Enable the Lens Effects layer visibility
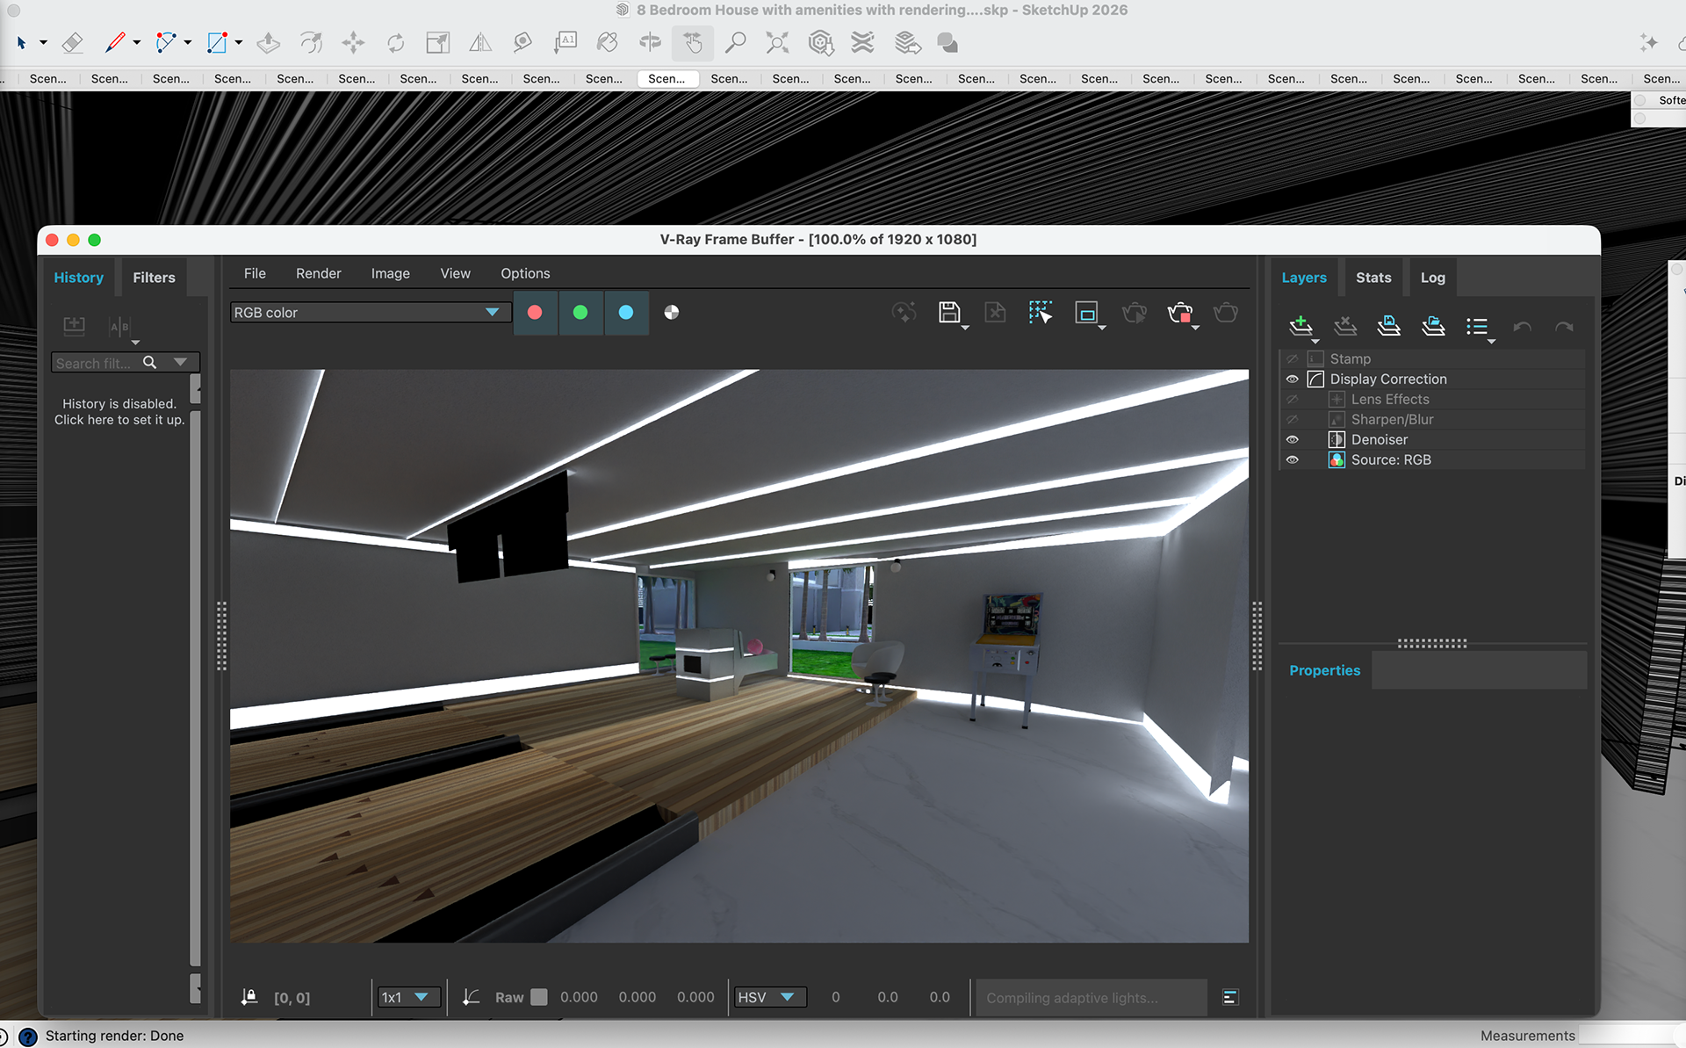This screenshot has height=1048, width=1686. pos(1293,400)
